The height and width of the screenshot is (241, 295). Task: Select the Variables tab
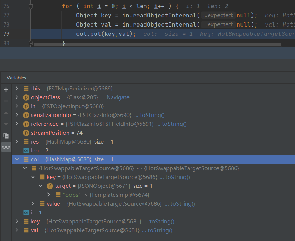click(16, 78)
